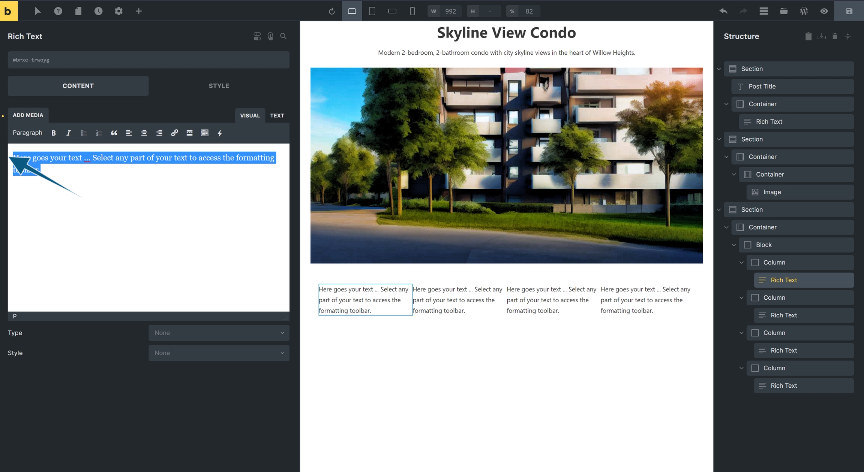The width and height of the screenshot is (864, 472).
Task: Click the Structure panel paste clipboard icon
Action: pyautogui.click(x=808, y=36)
